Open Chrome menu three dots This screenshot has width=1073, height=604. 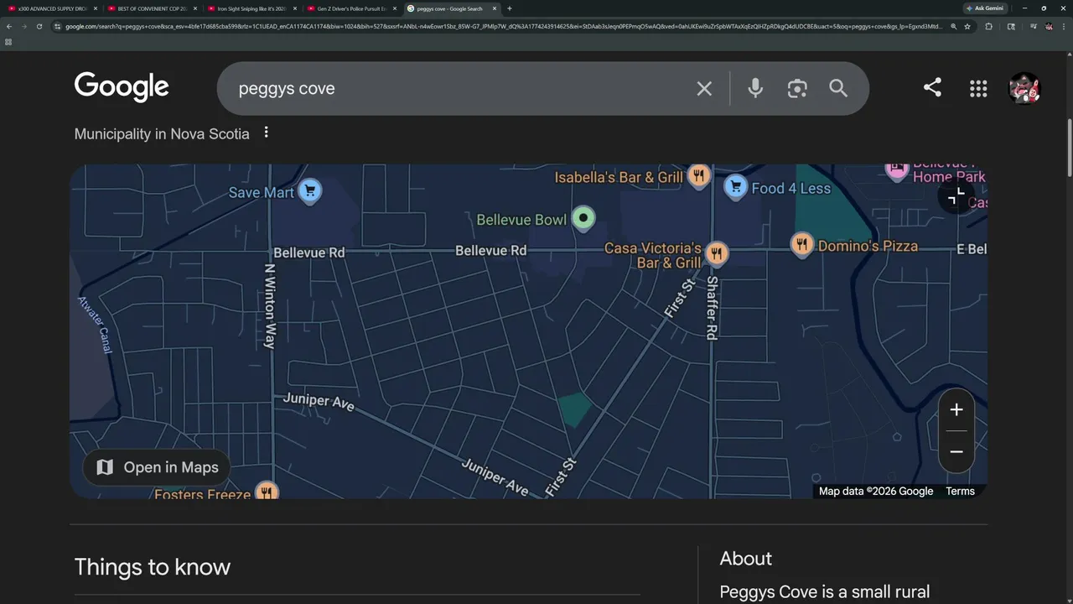1063,26
